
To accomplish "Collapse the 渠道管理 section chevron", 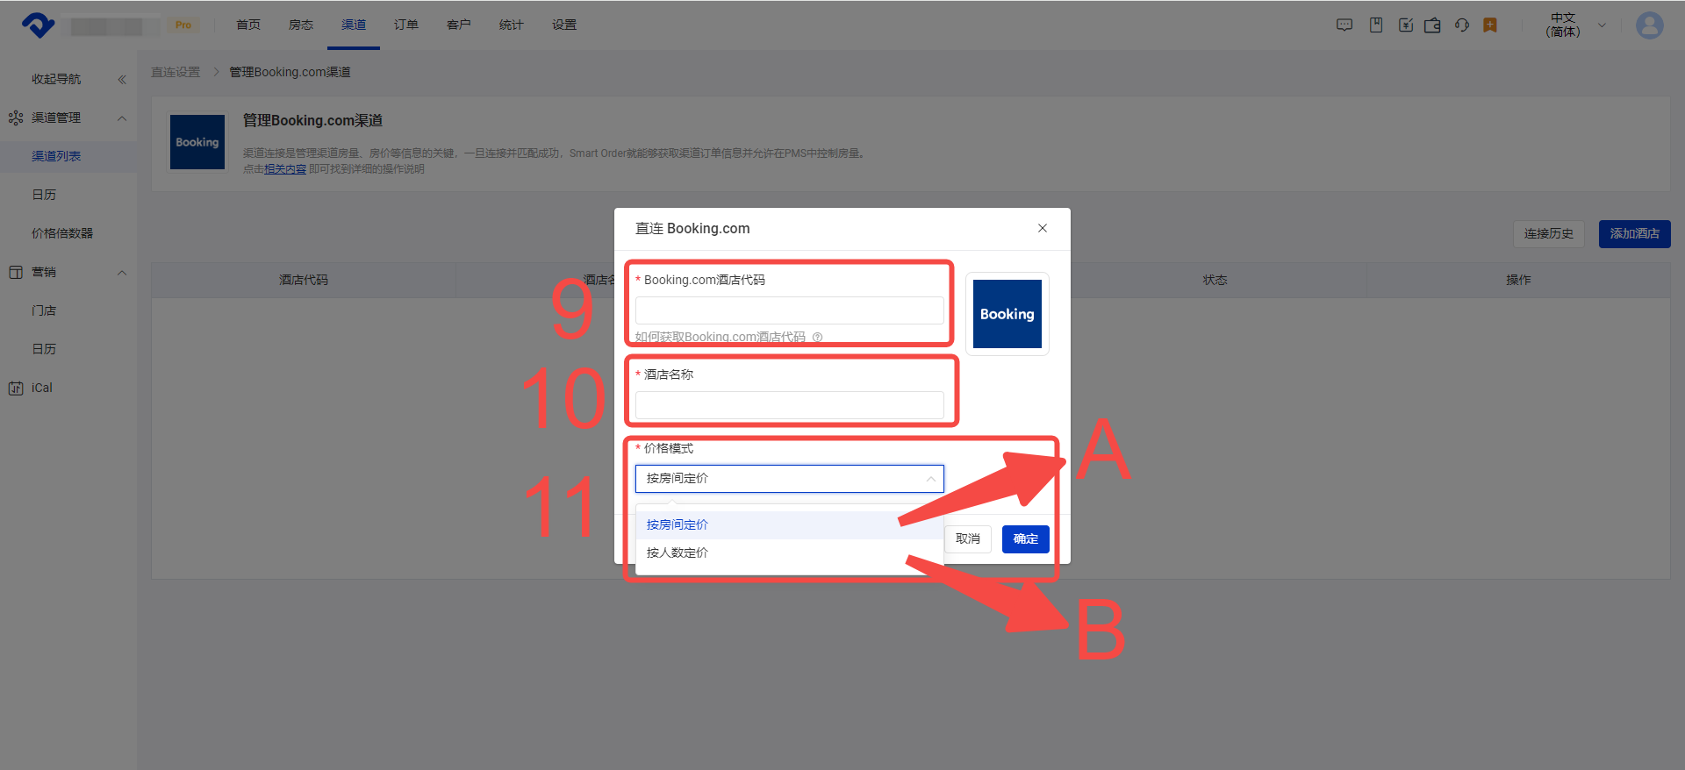I will point(122,118).
